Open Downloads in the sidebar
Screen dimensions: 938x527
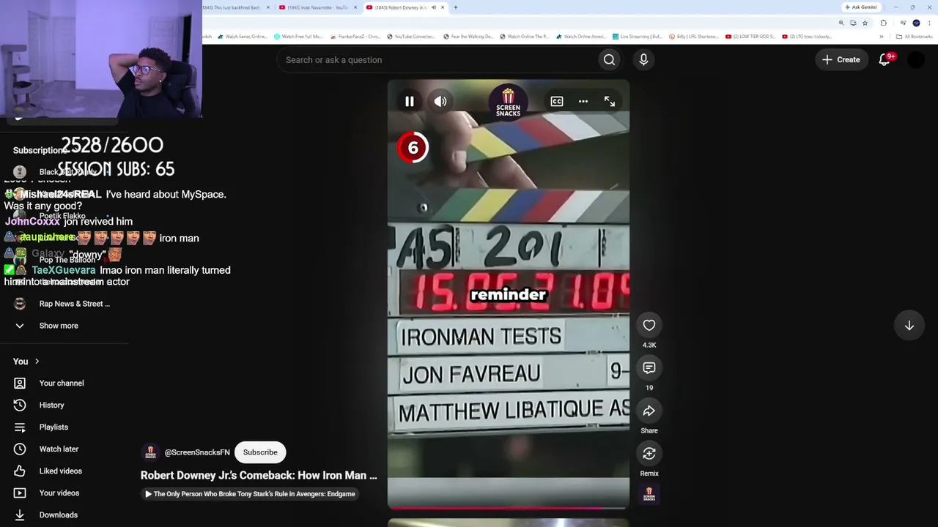pyautogui.click(x=58, y=515)
